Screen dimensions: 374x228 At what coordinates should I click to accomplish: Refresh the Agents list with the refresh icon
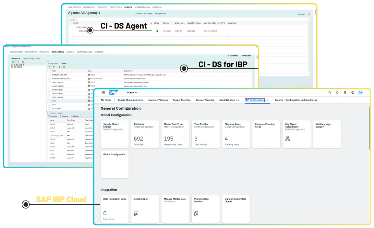pyautogui.click(x=309, y=15)
